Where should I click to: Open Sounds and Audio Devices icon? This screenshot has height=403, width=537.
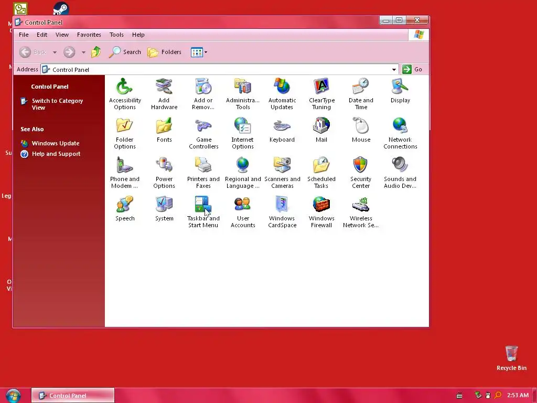coord(400,172)
